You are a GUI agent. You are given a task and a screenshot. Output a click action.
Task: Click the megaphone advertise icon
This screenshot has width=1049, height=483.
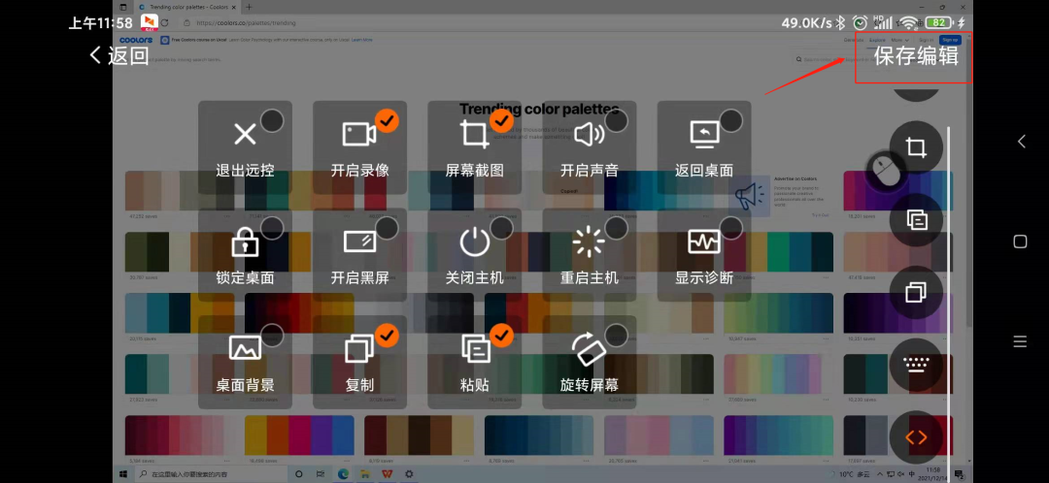tap(749, 196)
